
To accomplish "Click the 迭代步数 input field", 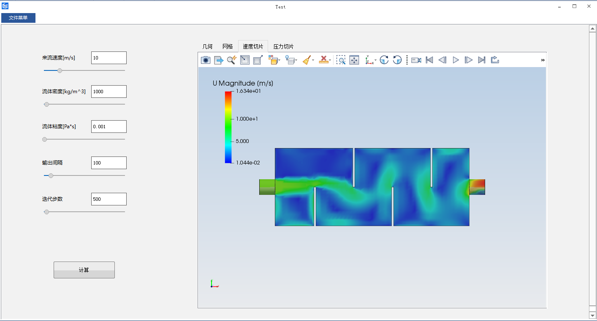I will pos(109,199).
